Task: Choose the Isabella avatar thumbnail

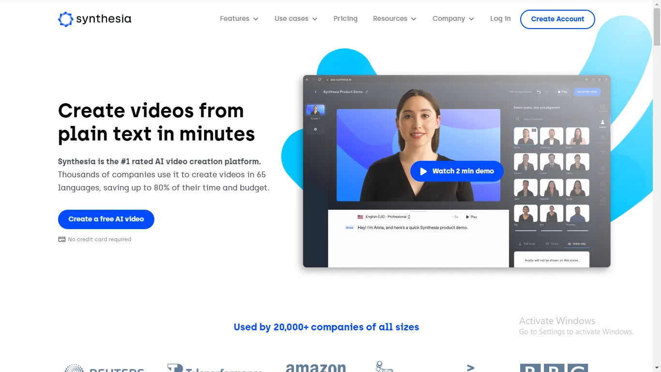Action: pos(552,188)
